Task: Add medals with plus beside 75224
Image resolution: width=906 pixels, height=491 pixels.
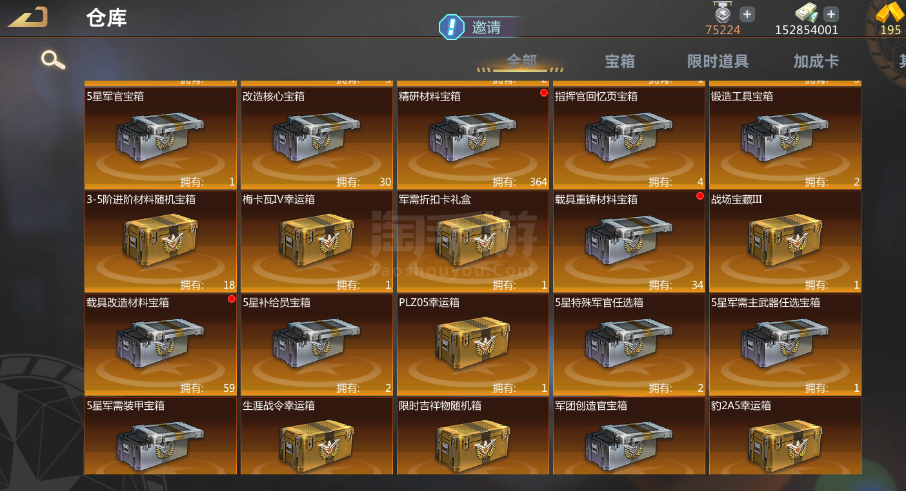Action: (x=747, y=14)
